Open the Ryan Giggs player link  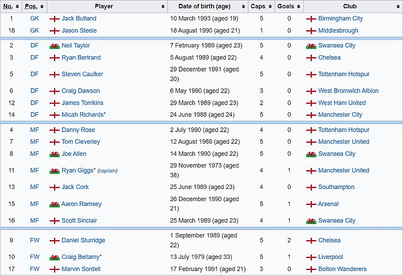[77, 171]
